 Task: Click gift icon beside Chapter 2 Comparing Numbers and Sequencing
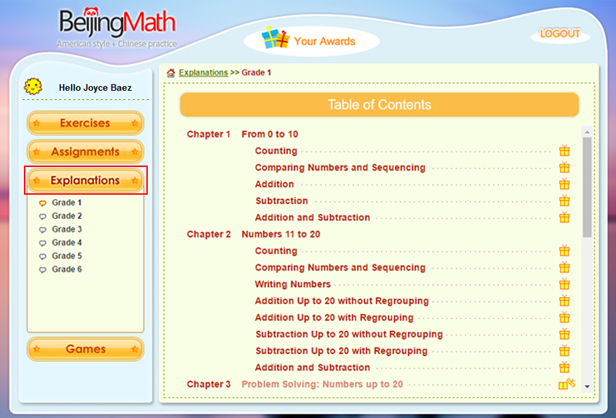[564, 268]
